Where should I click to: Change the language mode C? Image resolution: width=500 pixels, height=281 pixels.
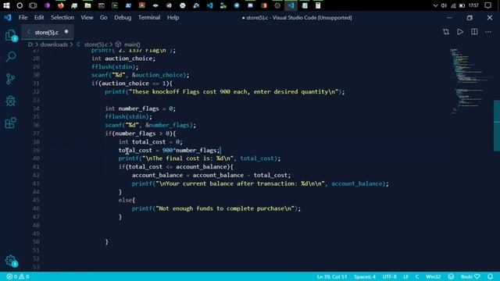(416, 276)
